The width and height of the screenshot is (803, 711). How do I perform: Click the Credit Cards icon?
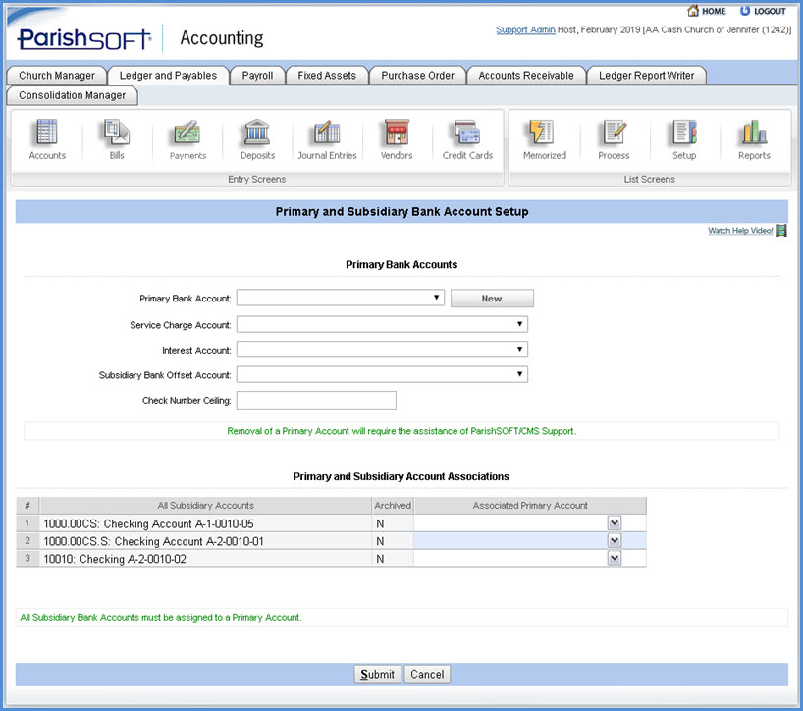467,137
